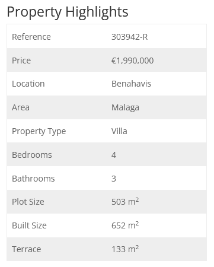Click the Reference label
The image size is (214, 267).
pyautogui.click(x=31, y=37)
